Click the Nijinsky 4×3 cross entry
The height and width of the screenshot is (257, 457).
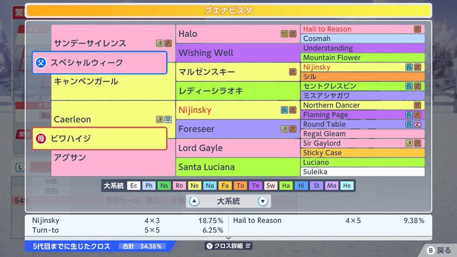127,220
